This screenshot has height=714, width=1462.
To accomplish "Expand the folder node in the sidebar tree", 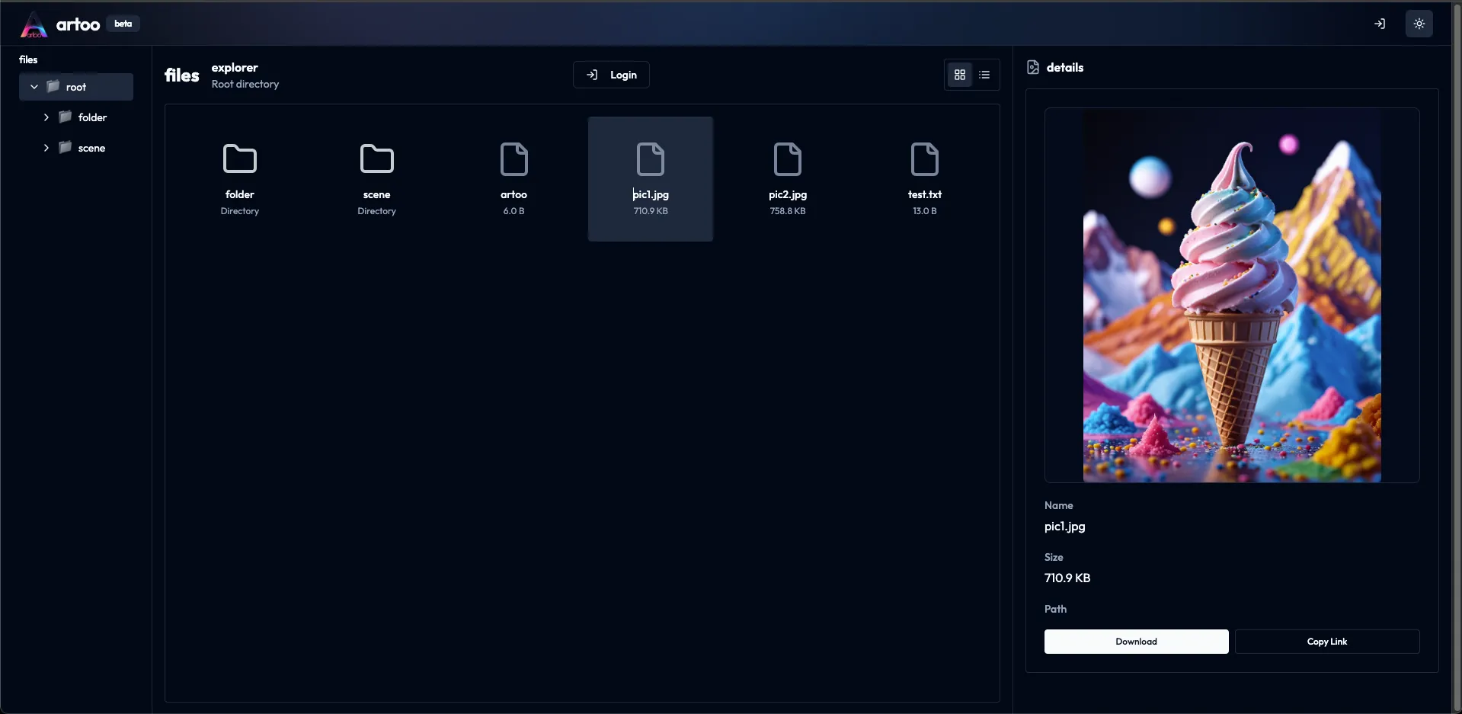I will pyautogui.click(x=46, y=117).
